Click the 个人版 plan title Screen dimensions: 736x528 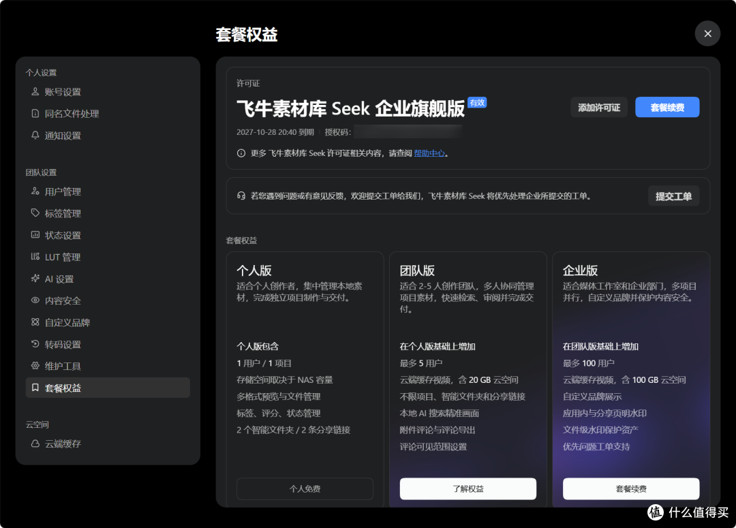[x=254, y=270]
